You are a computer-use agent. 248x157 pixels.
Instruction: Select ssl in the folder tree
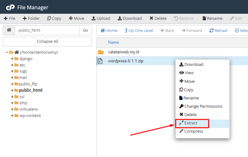coord(22,97)
